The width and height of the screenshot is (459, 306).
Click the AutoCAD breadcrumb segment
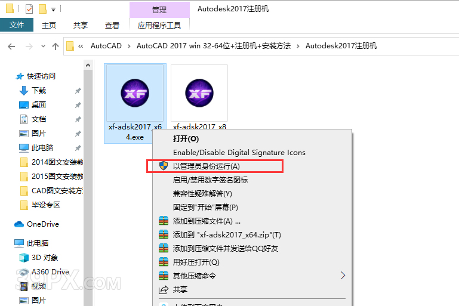click(106, 46)
